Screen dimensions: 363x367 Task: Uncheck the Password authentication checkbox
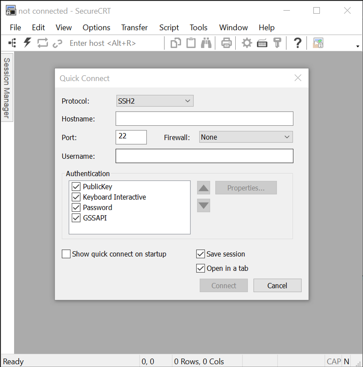tap(76, 207)
